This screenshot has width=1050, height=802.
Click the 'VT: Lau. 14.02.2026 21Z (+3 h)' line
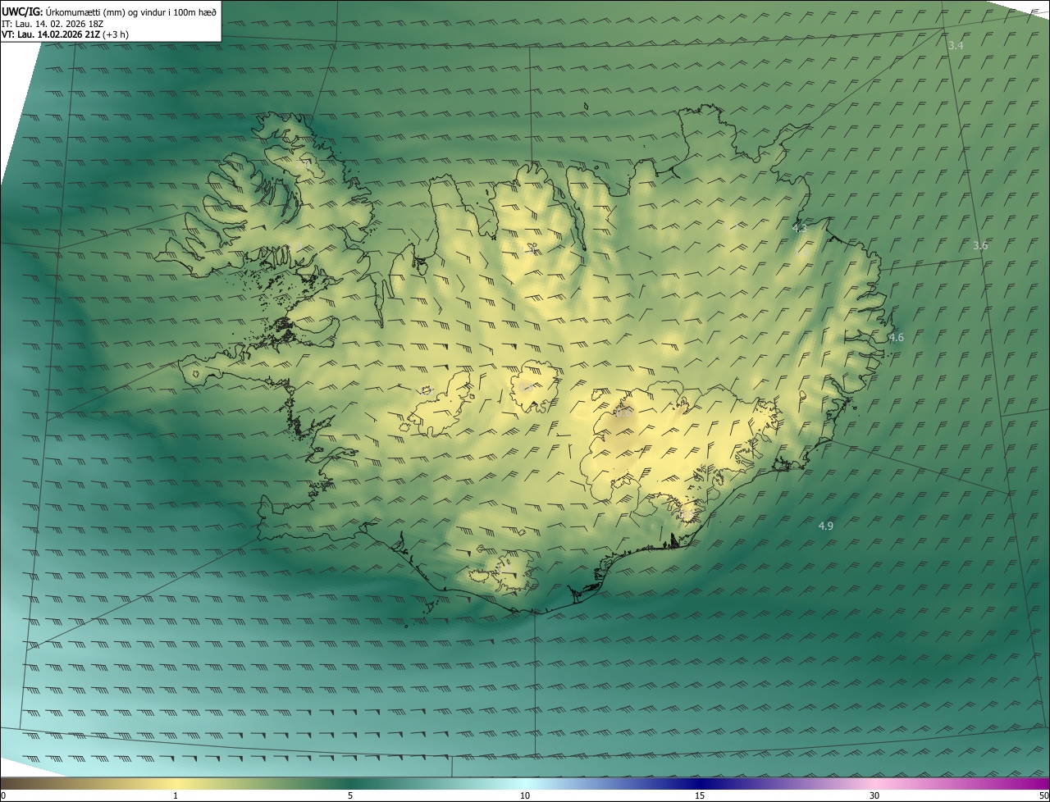coord(66,34)
